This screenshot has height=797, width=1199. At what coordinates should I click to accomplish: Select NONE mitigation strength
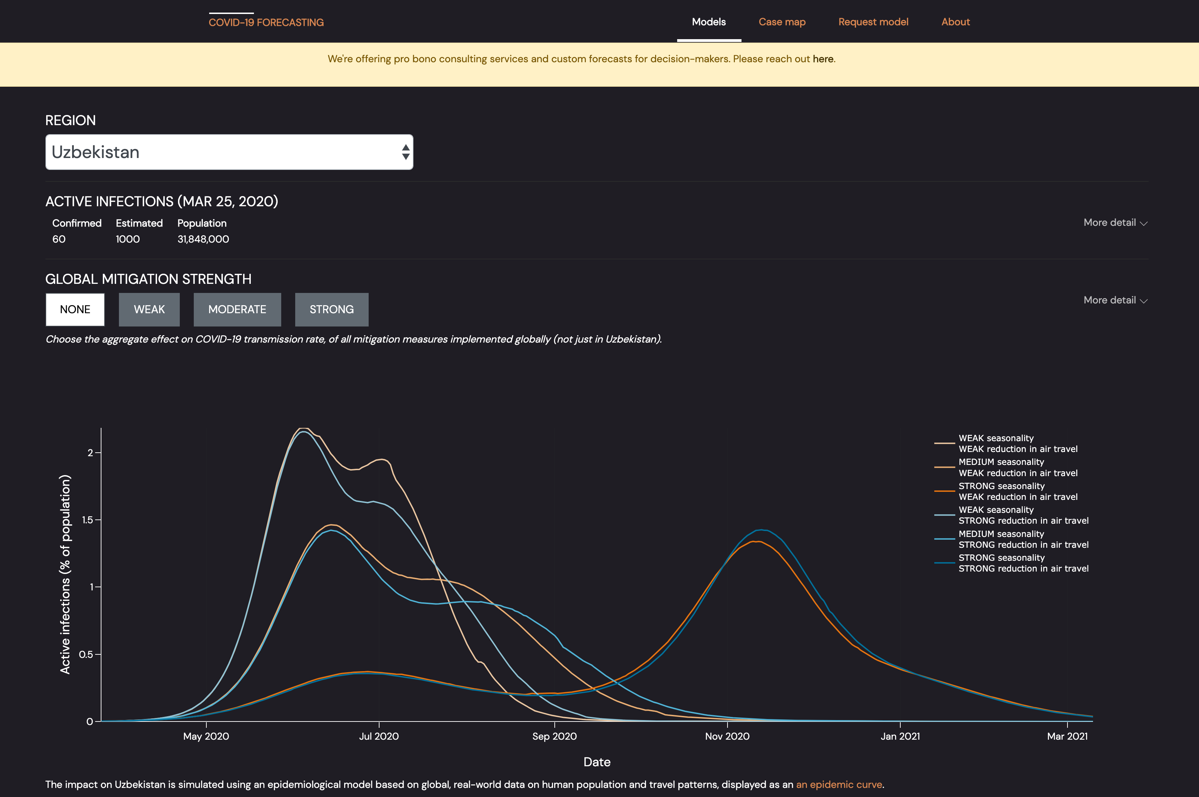coord(75,310)
